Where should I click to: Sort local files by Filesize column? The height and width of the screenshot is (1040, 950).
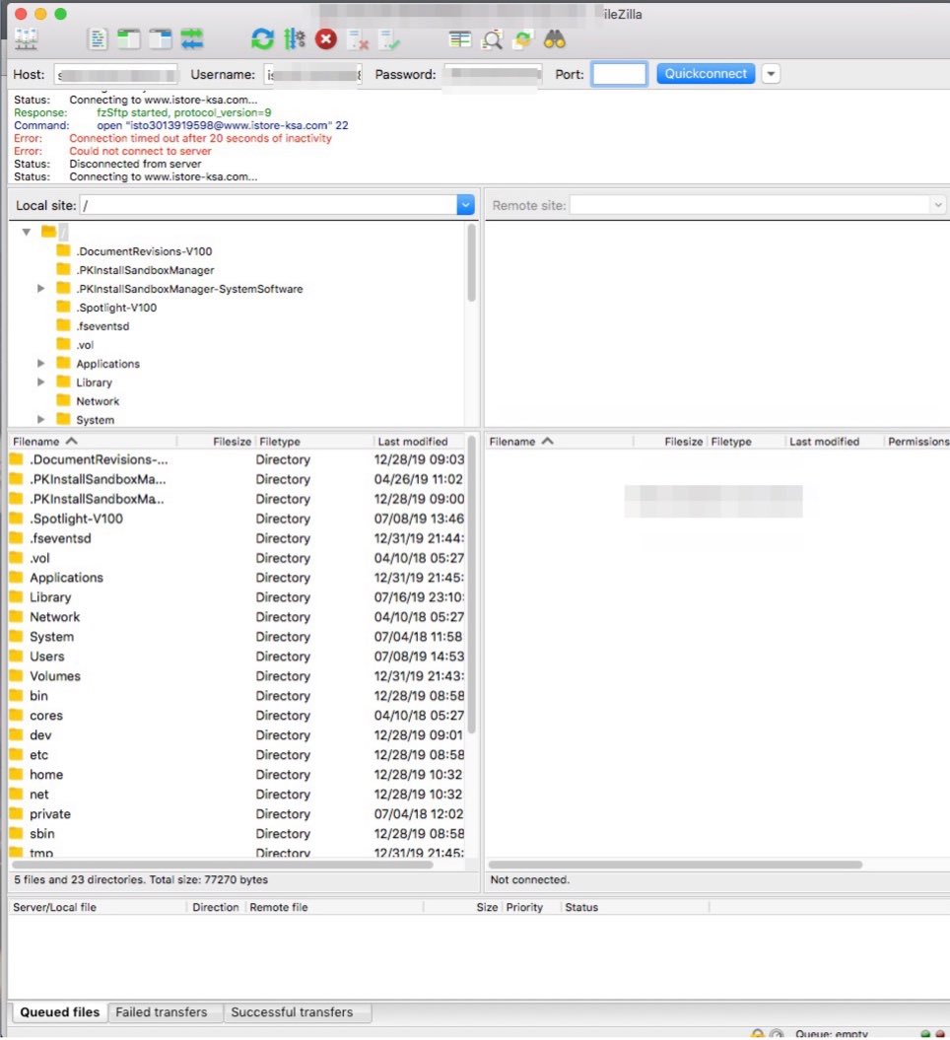pyautogui.click(x=216, y=442)
